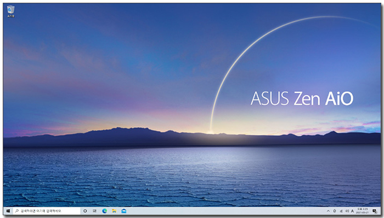384x218 pixels.
Task: Click the glowing sun on the wallpaper horizon
Action: tap(210, 132)
